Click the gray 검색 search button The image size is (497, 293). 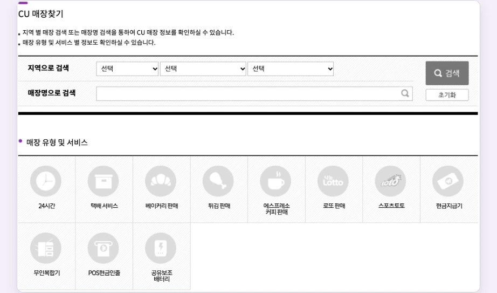tap(447, 73)
